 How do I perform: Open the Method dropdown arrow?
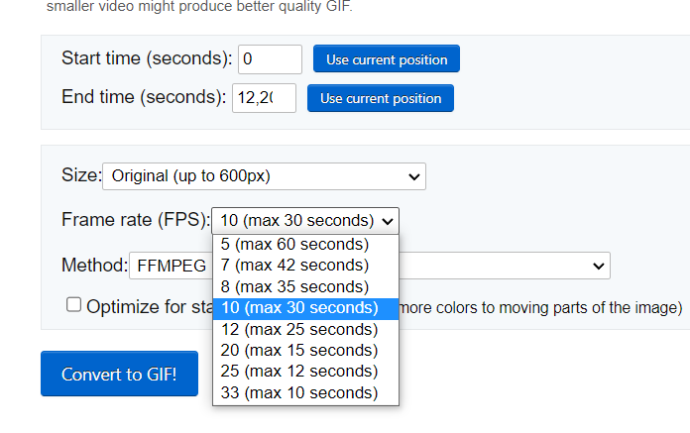click(x=598, y=266)
